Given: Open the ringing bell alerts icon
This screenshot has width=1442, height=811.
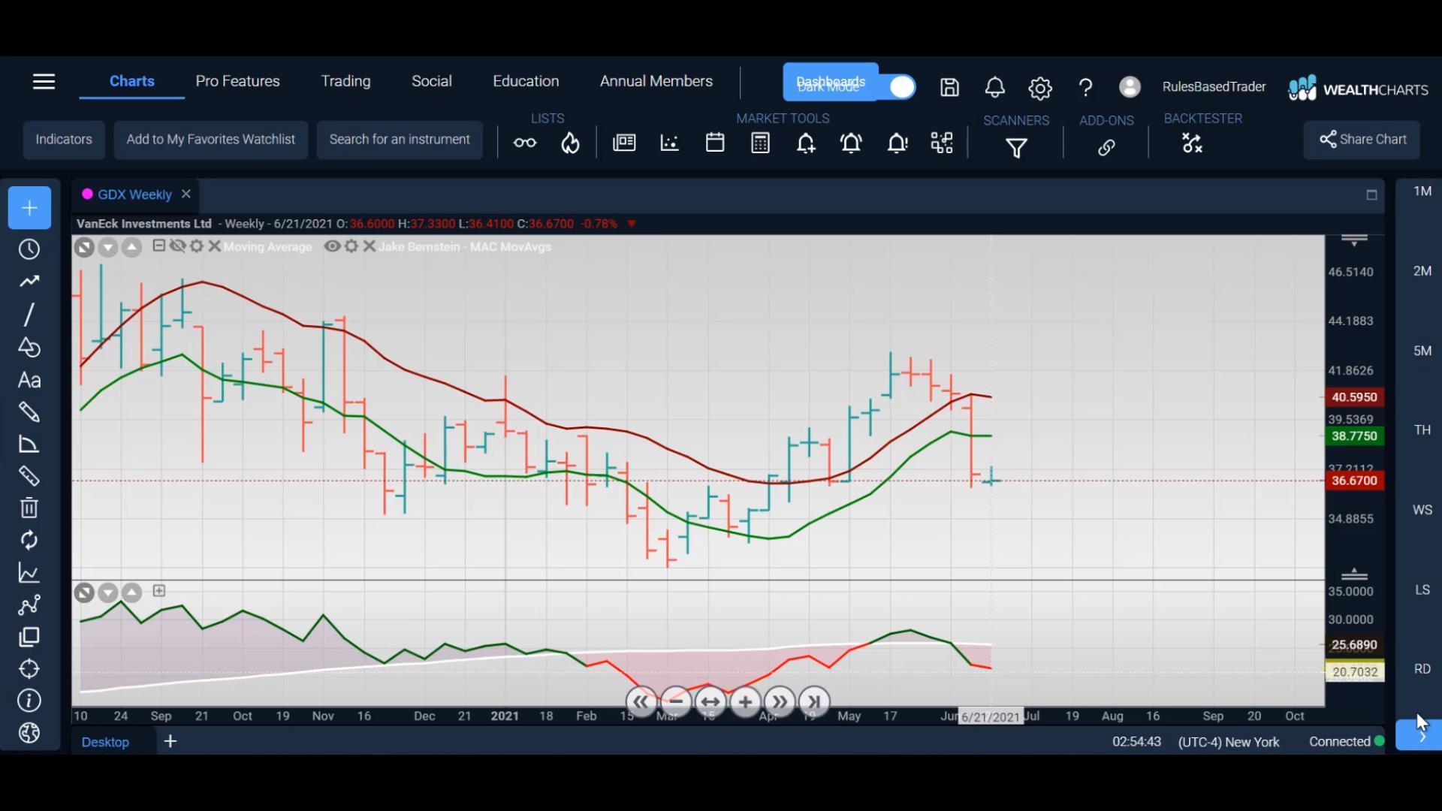Looking at the screenshot, I should 851,143.
